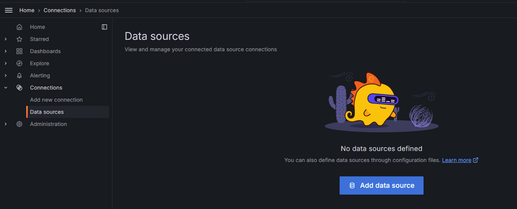Toggle the sidebar dock panel icon
The height and width of the screenshot is (209, 517).
click(x=104, y=27)
